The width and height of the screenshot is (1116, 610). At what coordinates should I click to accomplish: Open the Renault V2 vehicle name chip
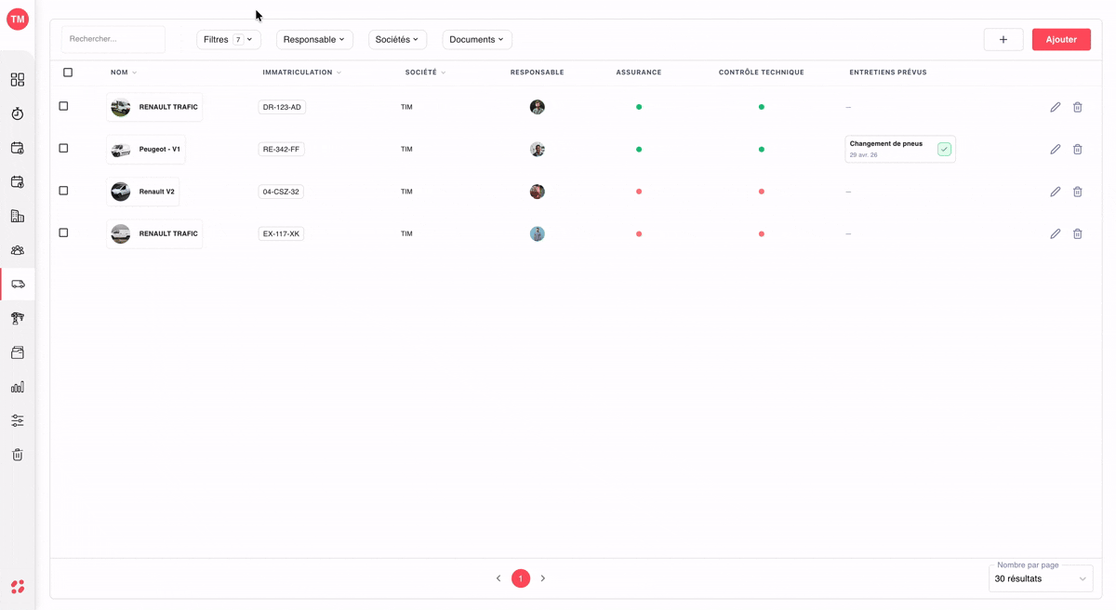143,192
